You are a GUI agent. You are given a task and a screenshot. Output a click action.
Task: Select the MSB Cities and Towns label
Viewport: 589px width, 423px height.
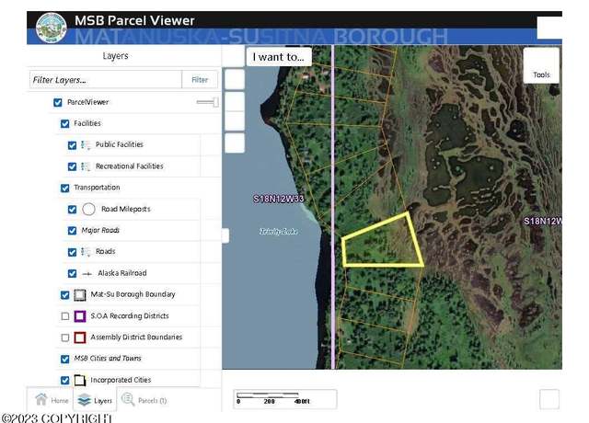[108, 358]
